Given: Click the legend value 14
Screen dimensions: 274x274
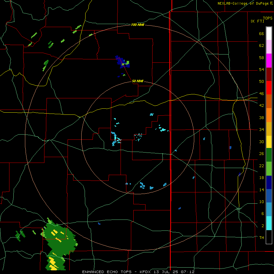Looking at the screenshot, I should point(262,190).
